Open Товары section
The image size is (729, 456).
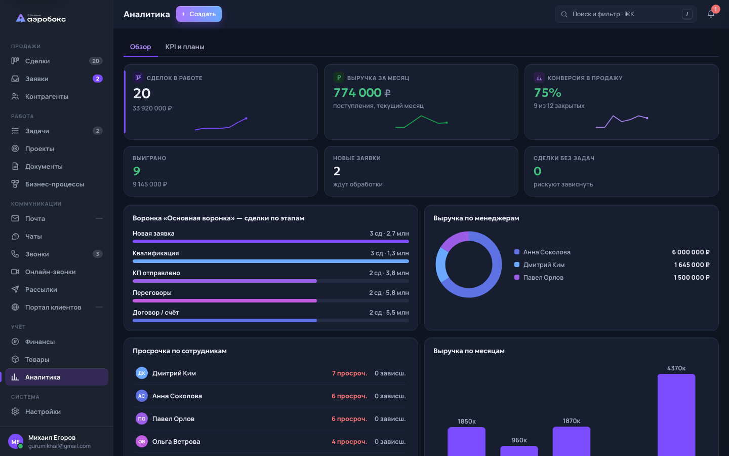[57, 359]
